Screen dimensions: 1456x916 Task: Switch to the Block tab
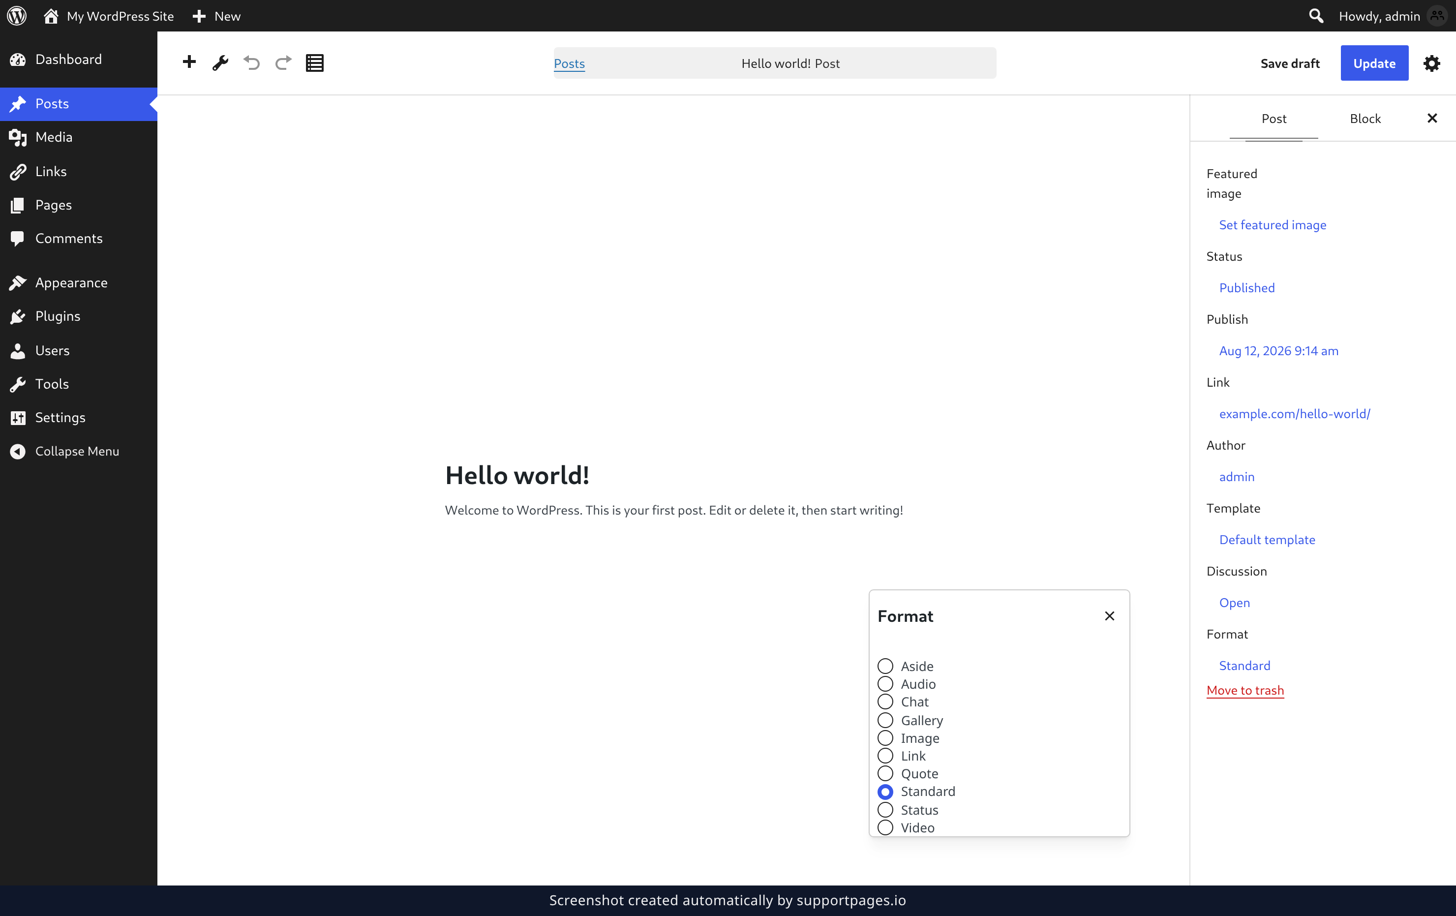point(1365,119)
